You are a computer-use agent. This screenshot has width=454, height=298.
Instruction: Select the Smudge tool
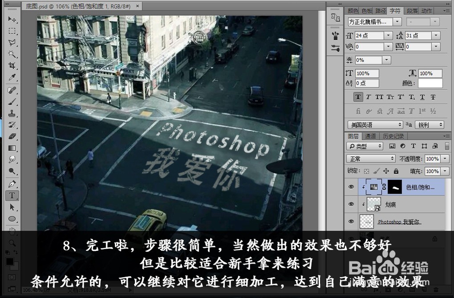[x=12, y=160]
